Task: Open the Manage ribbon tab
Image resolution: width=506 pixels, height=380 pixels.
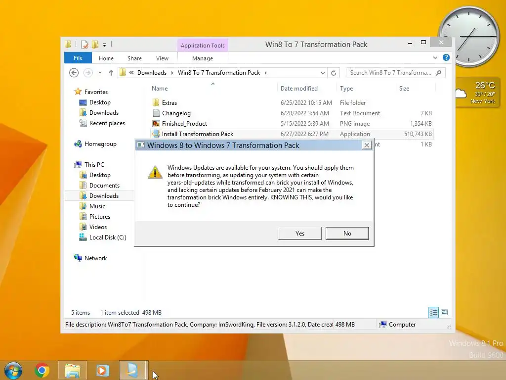Action: tap(203, 58)
